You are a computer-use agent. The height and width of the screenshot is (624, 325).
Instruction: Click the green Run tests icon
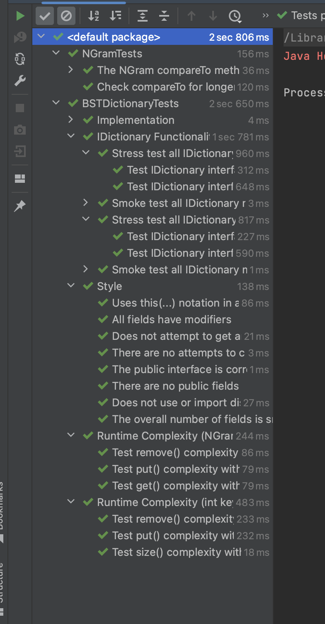(20, 16)
